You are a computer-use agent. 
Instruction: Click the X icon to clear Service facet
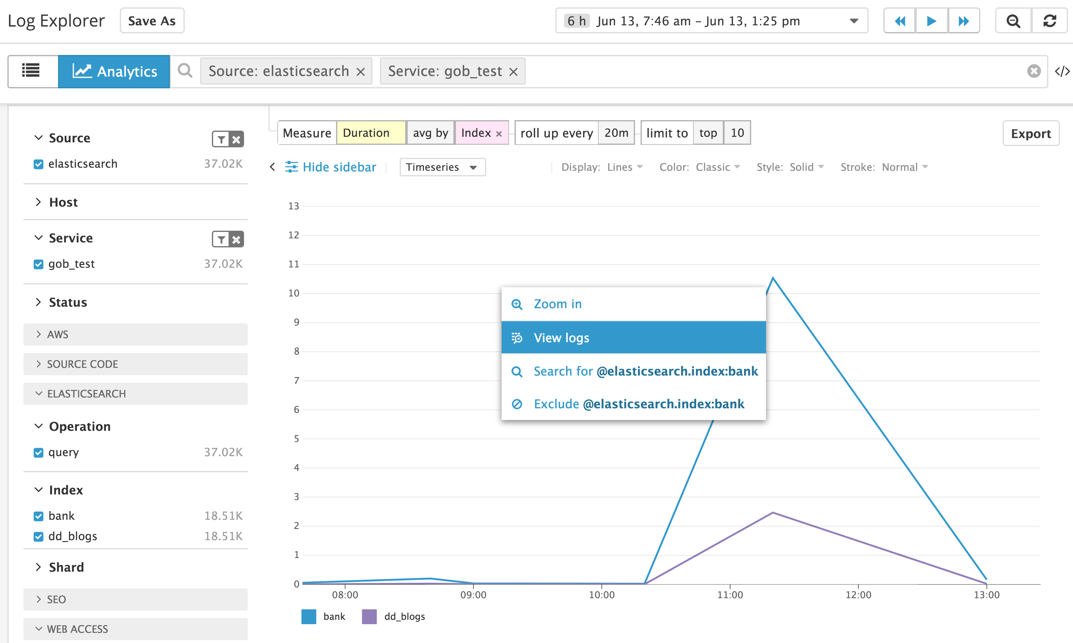coord(236,239)
